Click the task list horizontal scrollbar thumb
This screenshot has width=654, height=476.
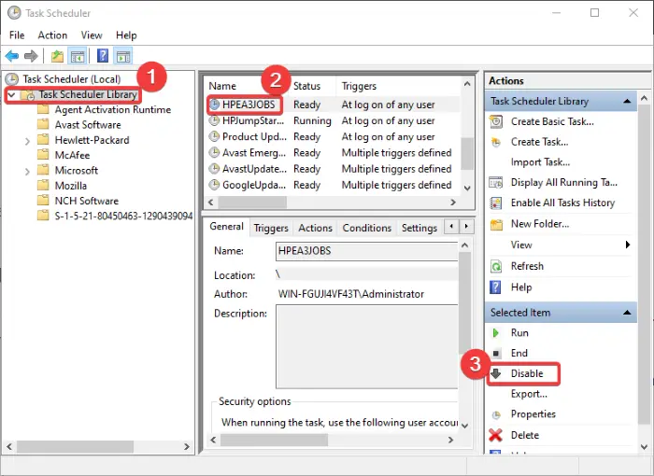point(253,203)
